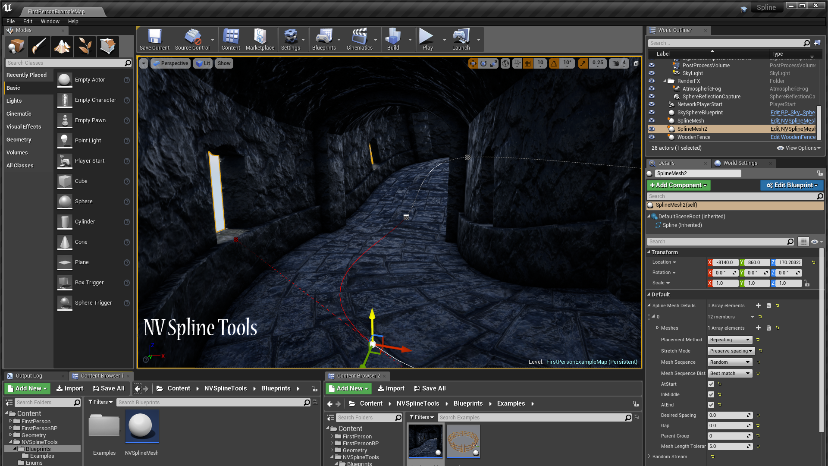Open Source Control toolbar icon
This screenshot has height=466, width=828.
192,39
